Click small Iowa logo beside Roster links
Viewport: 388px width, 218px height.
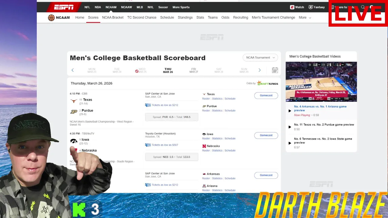204,134
